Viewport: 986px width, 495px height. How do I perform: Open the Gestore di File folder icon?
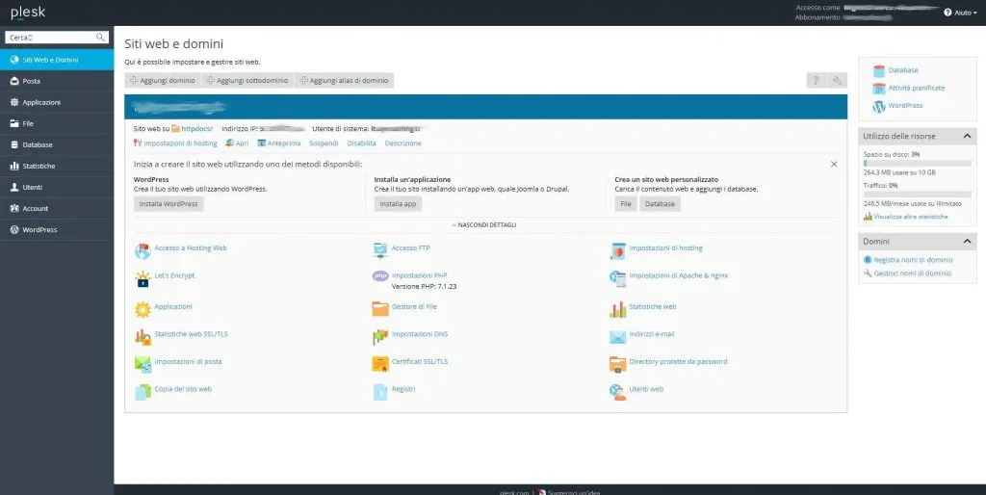380,308
